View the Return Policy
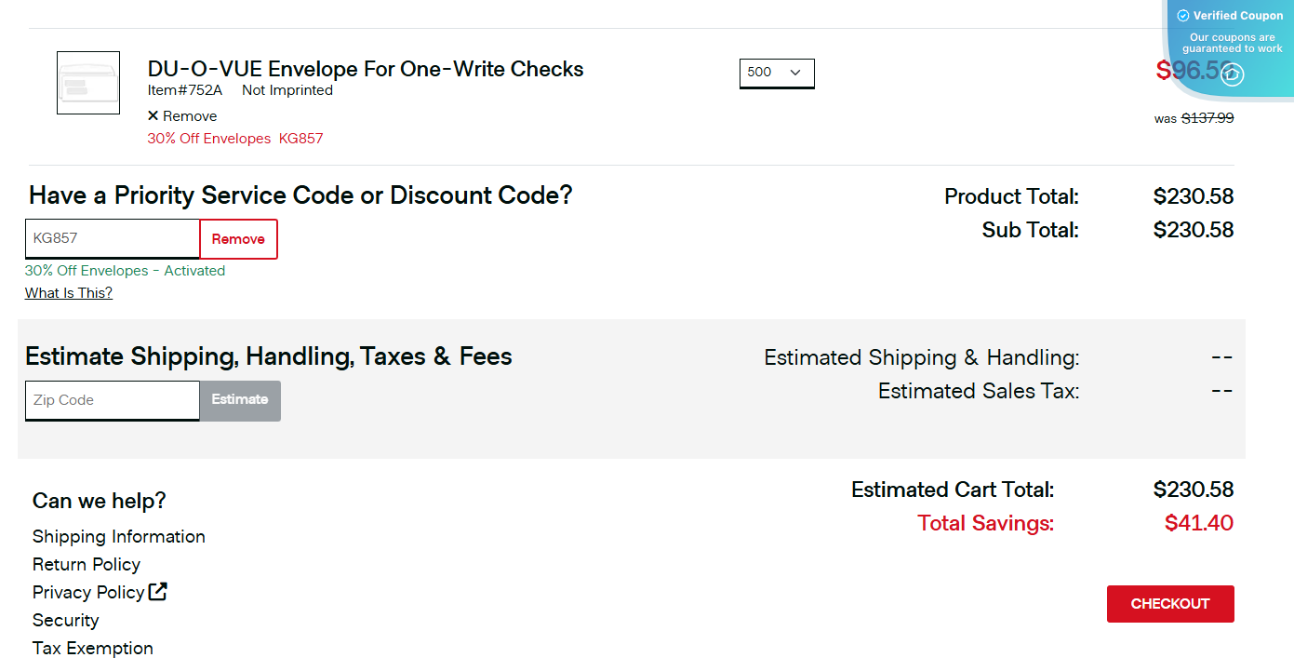This screenshot has height=671, width=1294. pyautogui.click(x=86, y=564)
